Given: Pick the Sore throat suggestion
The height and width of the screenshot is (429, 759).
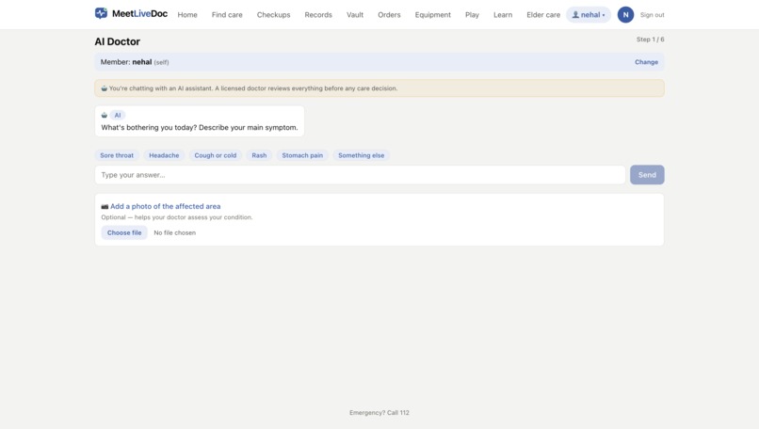Looking at the screenshot, I should point(117,155).
